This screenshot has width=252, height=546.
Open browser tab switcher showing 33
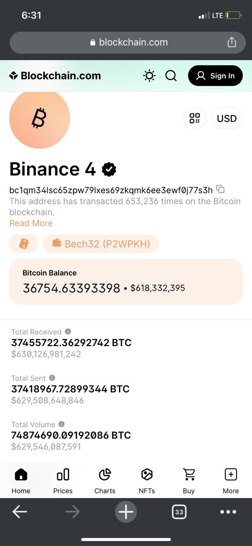pyautogui.click(x=179, y=512)
